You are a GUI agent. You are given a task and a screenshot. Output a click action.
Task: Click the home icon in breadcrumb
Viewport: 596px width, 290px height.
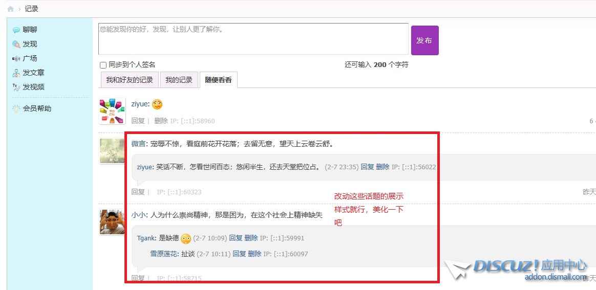pyautogui.click(x=10, y=9)
